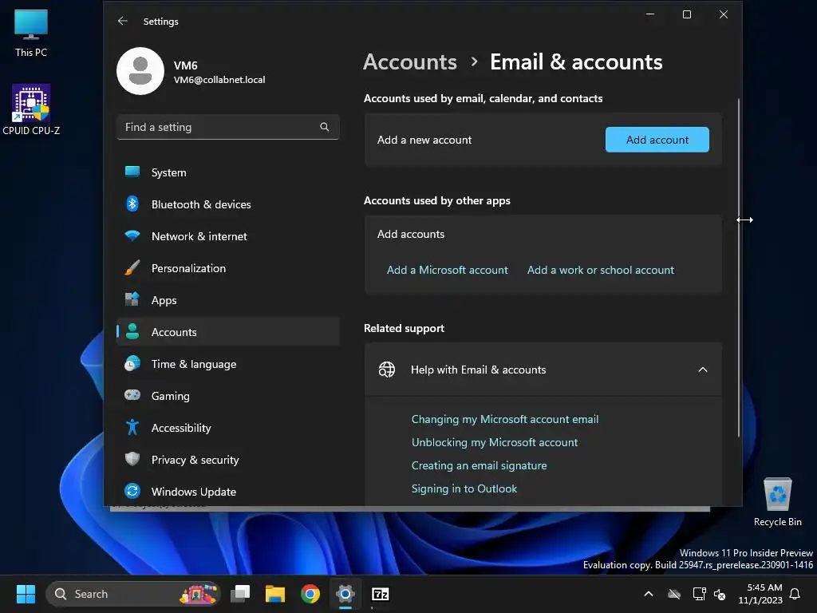Click the Accessibility figure icon
The height and width of the screenshot is (613, 817).
(132, 428)
